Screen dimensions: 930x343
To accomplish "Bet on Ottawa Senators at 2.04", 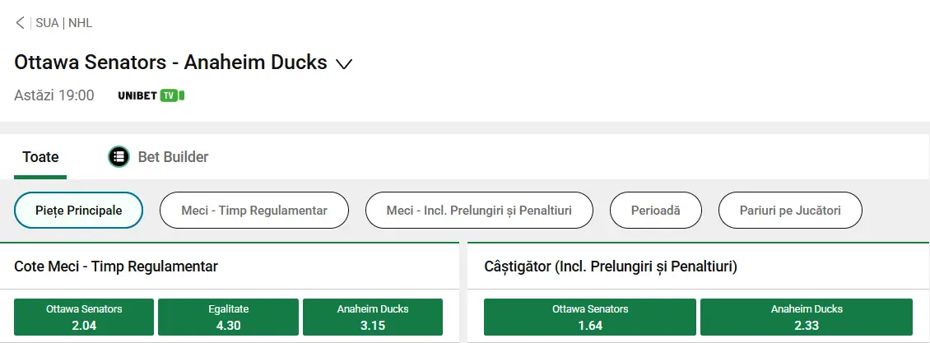I will pos(84,317).
